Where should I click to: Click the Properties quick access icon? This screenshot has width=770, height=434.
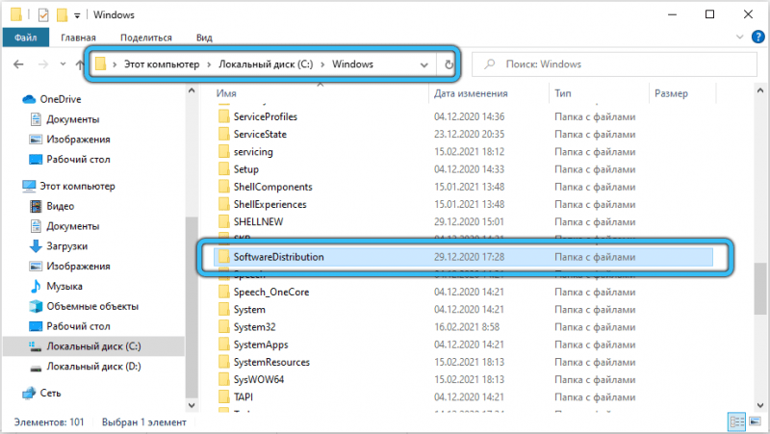43,14
